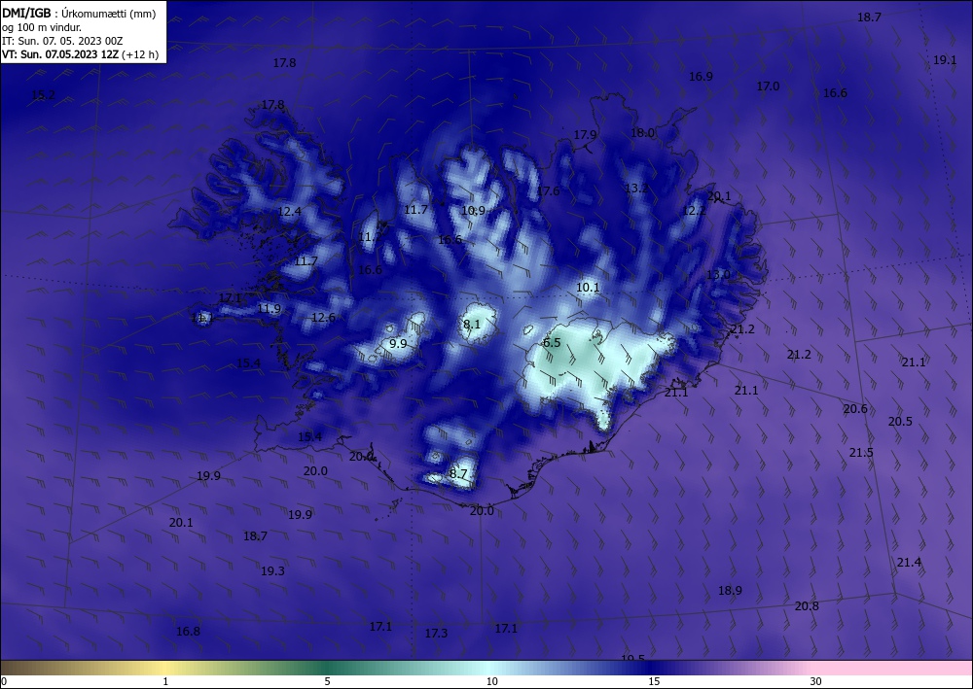Click the map value '9.9'

398,343
